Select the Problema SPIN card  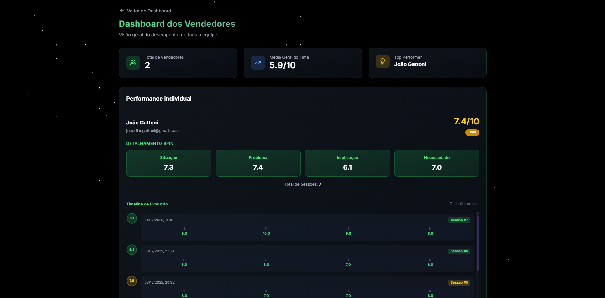(x=258, y=163)
